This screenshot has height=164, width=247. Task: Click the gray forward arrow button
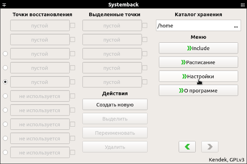(210, 147)
